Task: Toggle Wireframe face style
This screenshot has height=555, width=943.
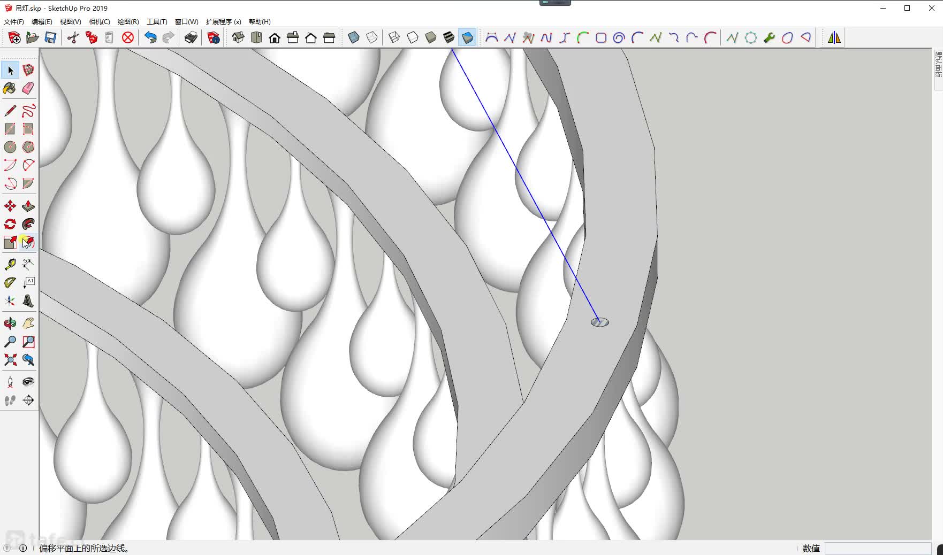Action: 394,37
